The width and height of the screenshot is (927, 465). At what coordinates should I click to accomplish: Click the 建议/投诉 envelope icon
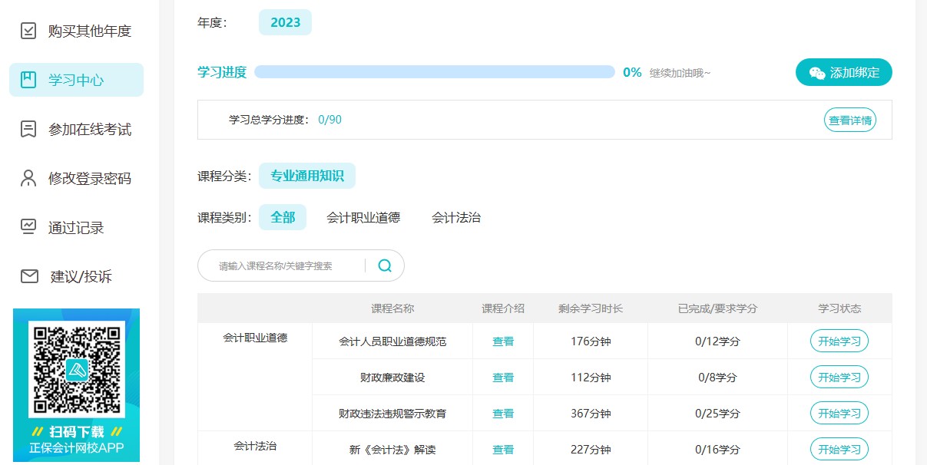tap(28, 276)
